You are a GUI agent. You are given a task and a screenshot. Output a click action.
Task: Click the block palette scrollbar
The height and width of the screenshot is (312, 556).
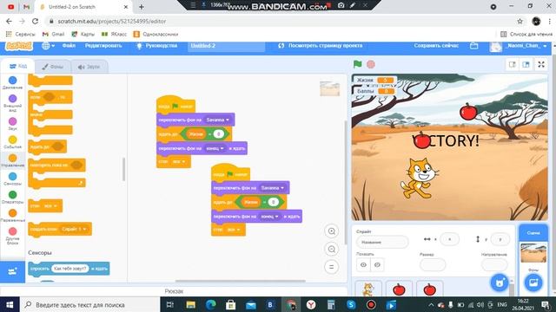(123, 169)
